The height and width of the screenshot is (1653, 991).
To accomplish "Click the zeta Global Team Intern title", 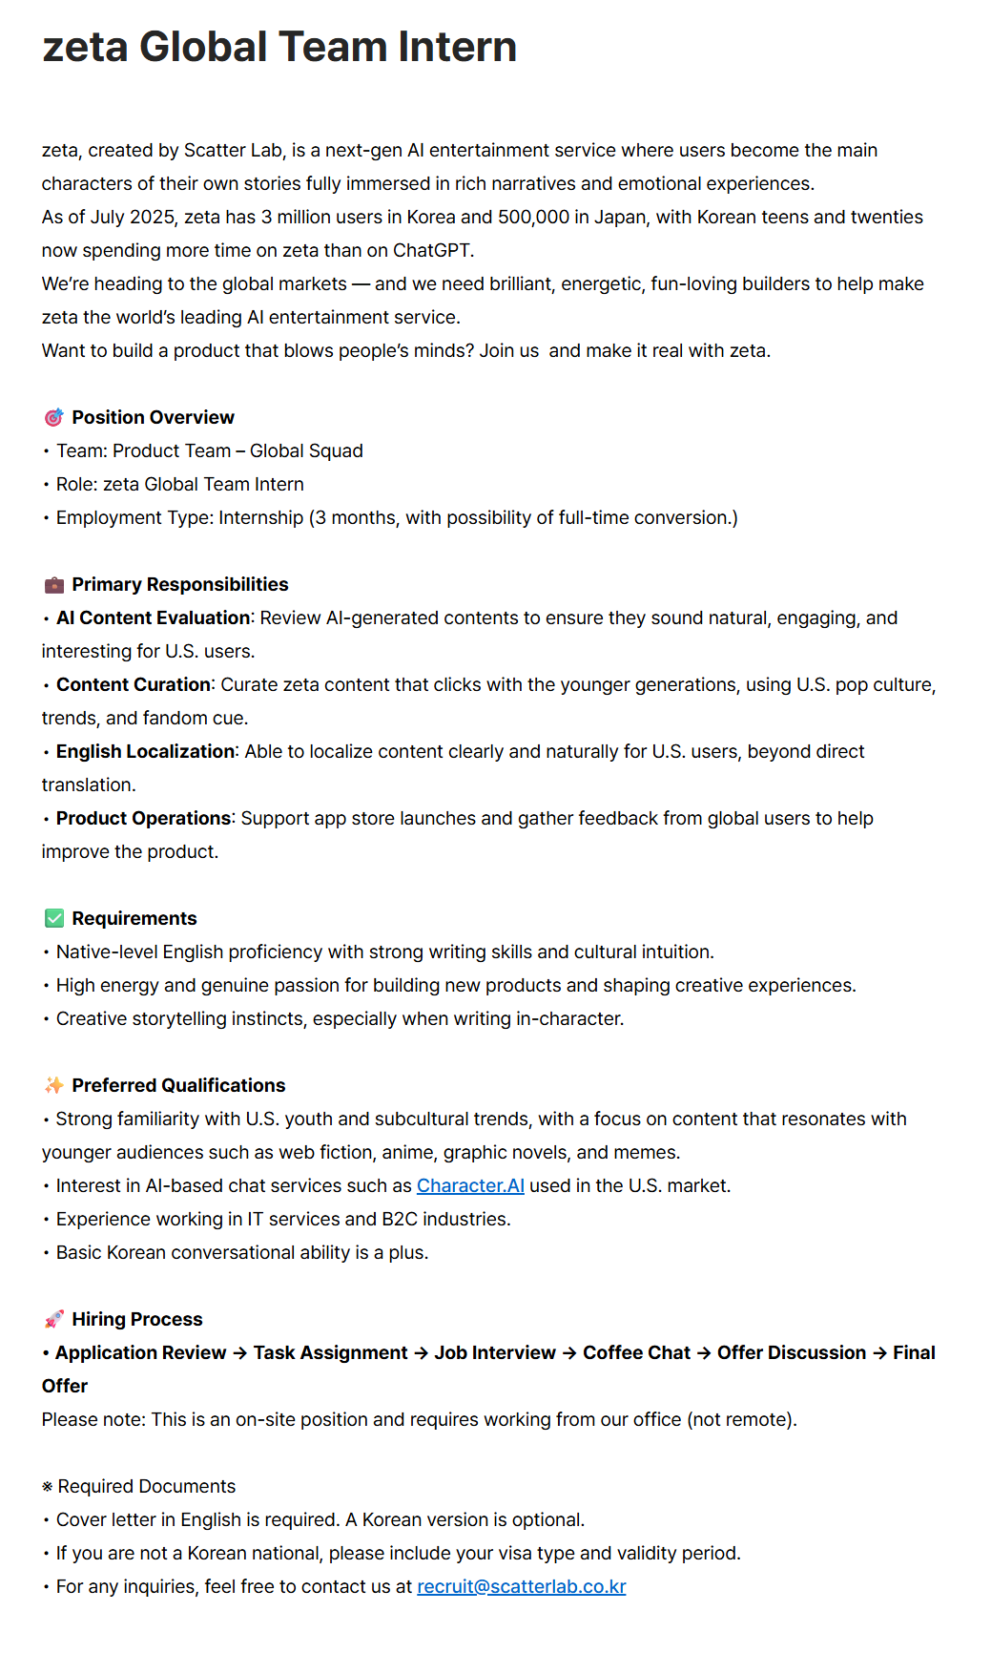I will click(279, 47).
